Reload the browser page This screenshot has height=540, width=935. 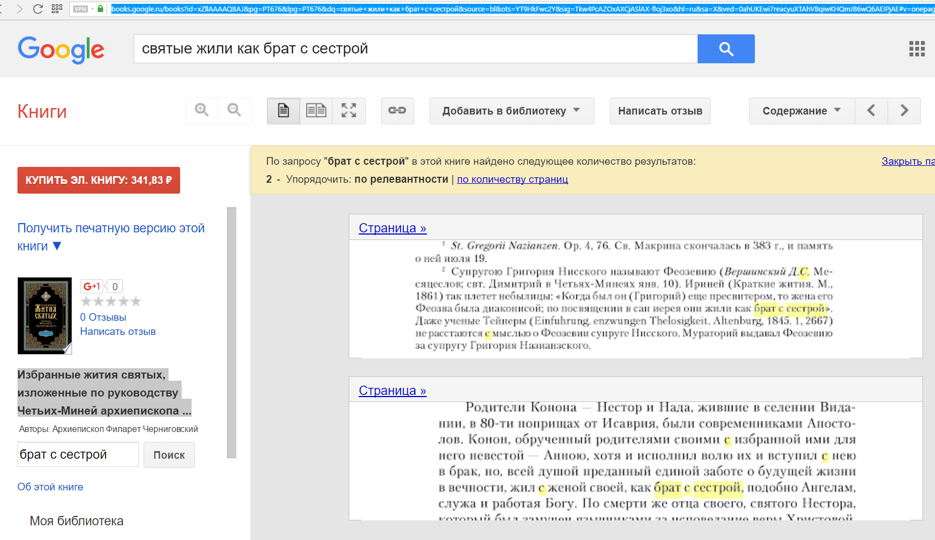[x=38, y=9]
